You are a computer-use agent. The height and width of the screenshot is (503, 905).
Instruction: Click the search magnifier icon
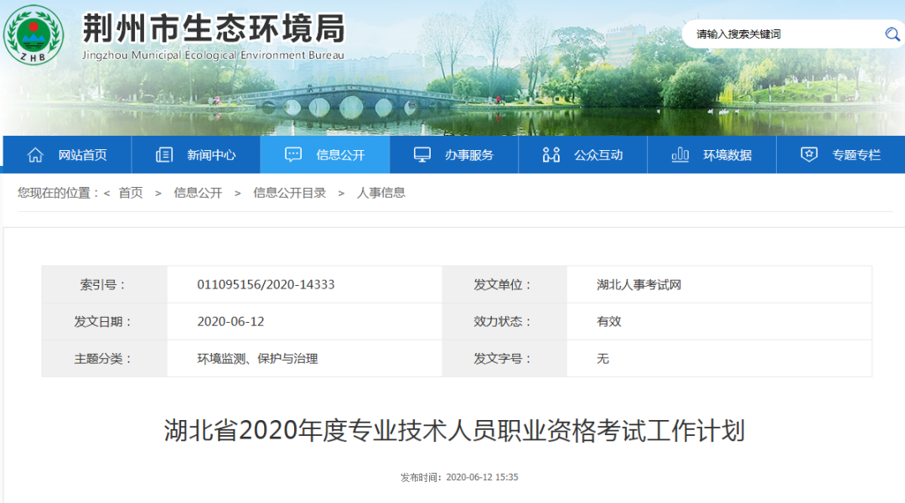892,34
